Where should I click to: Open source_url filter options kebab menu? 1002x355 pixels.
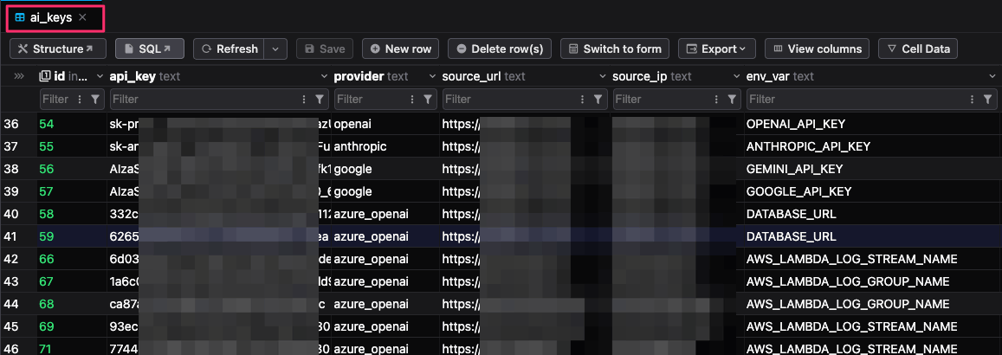coord(583,99)
